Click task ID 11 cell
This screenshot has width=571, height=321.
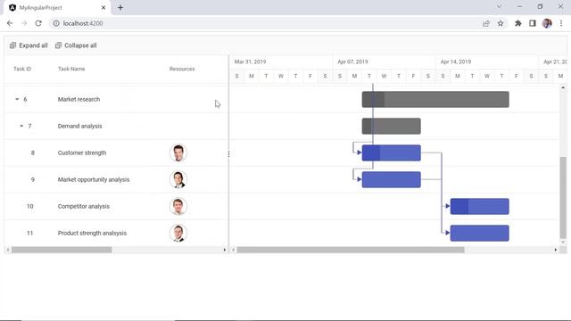(29, 233)
